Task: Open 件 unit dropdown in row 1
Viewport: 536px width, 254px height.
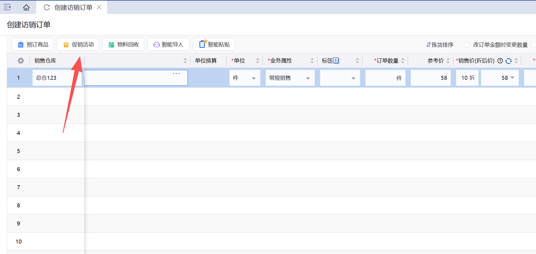Action: [245, 78]
